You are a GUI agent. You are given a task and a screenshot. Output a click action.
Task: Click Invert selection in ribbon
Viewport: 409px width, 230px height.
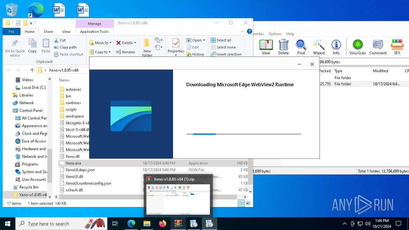click(226, 54)
